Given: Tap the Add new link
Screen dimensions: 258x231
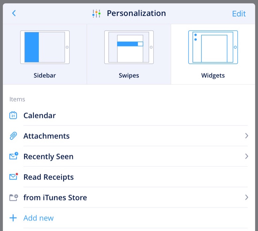Looking at the screenshot, I should click(x=38, y=218).
